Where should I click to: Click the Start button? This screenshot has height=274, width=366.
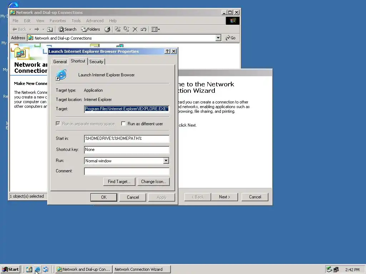[x=10, y=269]
